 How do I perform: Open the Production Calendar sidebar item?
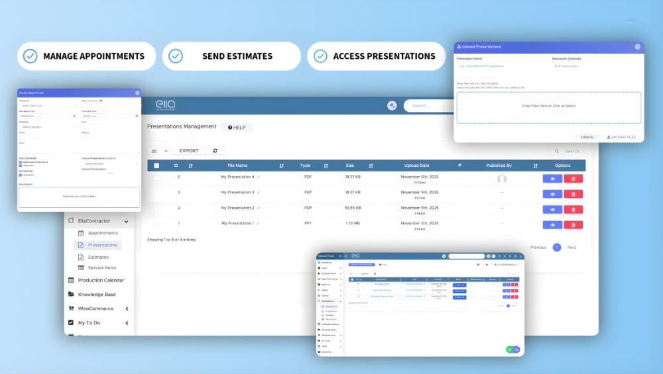click(x=100, y=280)
